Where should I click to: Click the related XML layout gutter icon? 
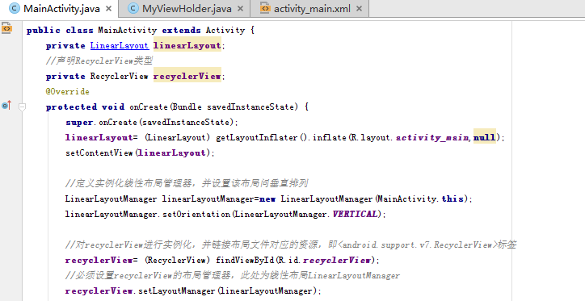(6, 28)
